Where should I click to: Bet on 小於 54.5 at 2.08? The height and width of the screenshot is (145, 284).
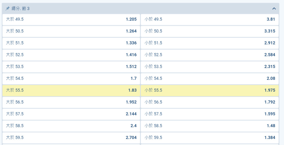coord(210,78)
